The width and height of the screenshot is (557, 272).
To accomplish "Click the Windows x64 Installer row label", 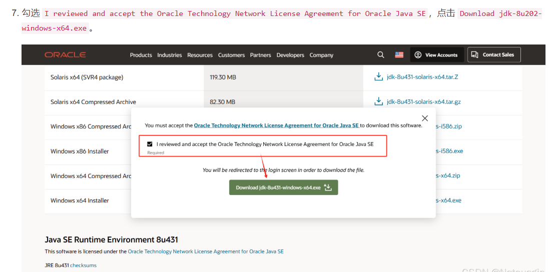I will pos(80,200).
